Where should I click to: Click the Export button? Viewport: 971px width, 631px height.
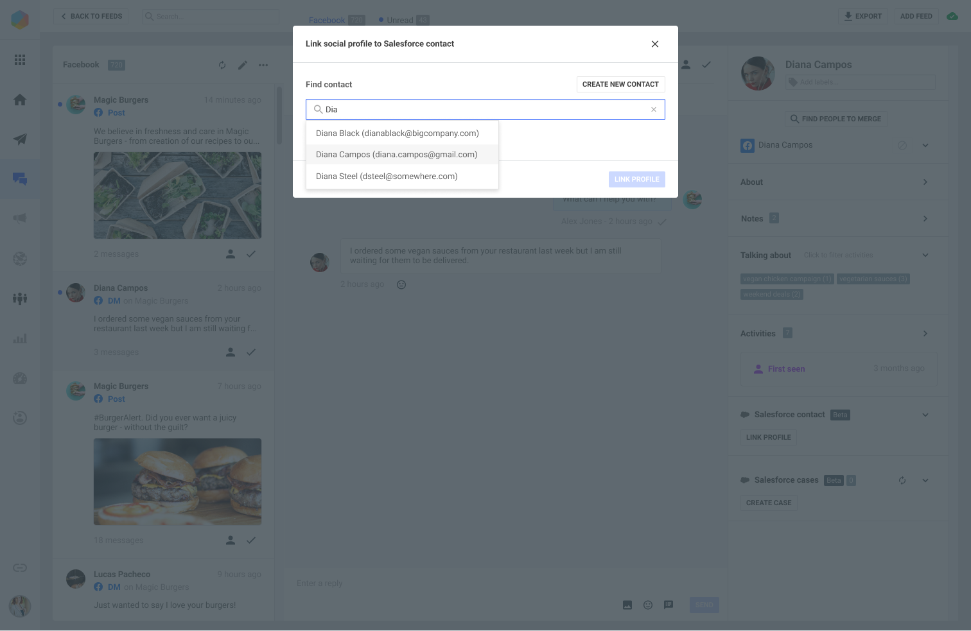click(863, 17)
